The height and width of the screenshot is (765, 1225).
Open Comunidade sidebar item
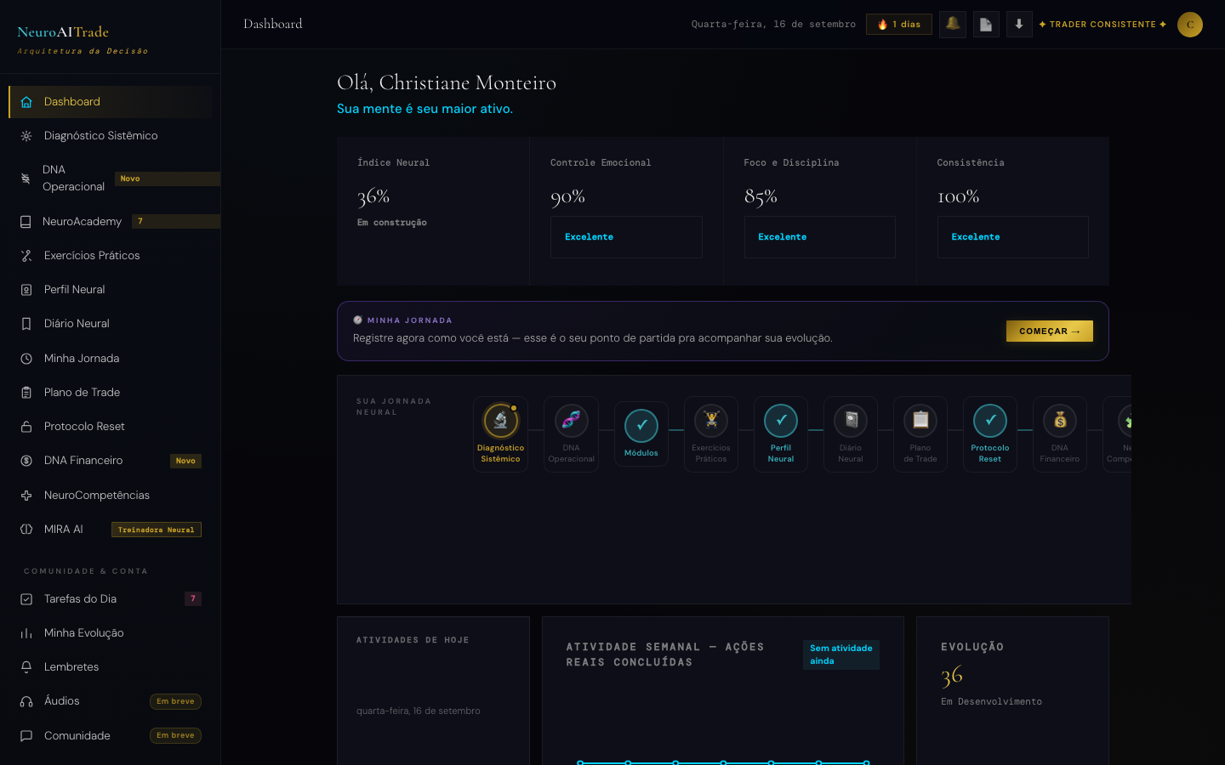click(111, 735)
